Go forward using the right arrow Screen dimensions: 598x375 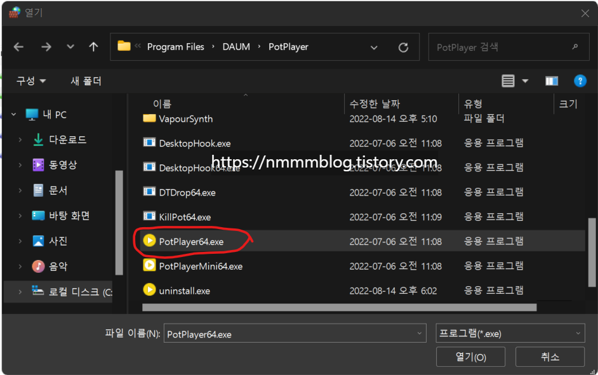(x=46, y=47)
